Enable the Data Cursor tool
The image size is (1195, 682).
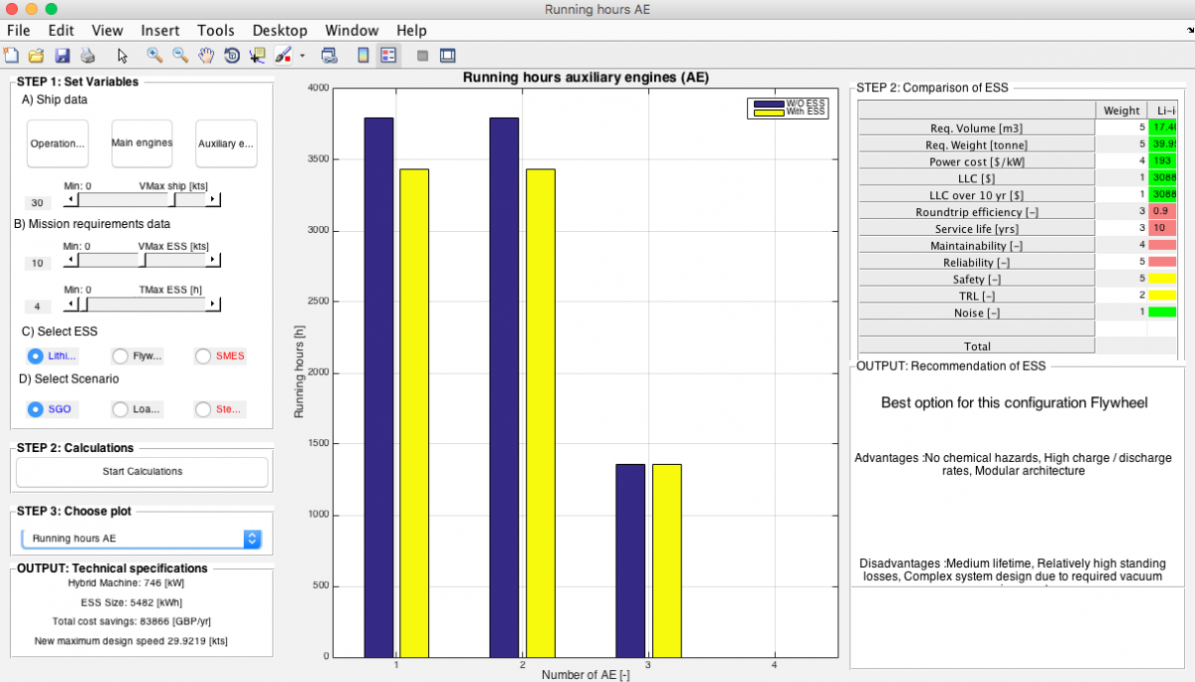[258, 56]
